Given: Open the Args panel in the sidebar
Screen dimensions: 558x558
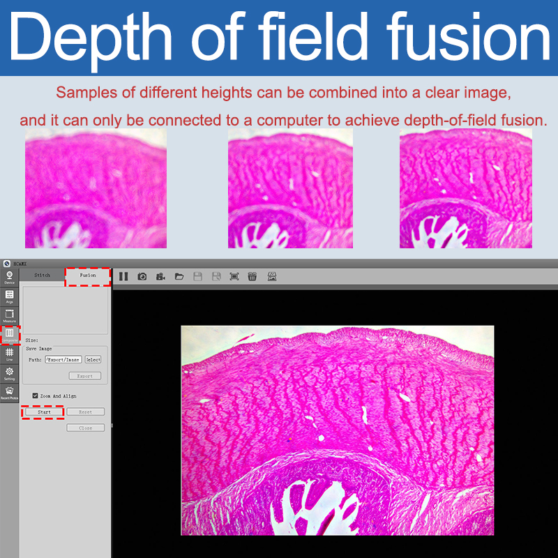Looking at the screenshot, I should click(10, 297).
